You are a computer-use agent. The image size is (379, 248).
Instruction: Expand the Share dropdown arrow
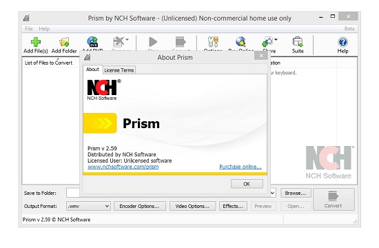click(276, 39)
